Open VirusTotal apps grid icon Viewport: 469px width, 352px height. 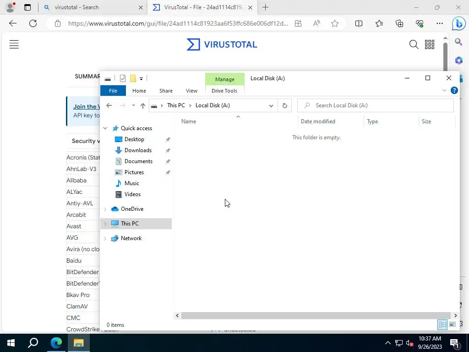click(x=430, y=44)
